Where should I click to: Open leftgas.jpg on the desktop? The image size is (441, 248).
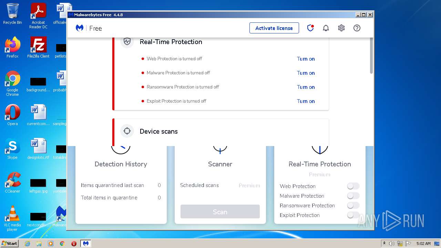(x=38, y=185)
